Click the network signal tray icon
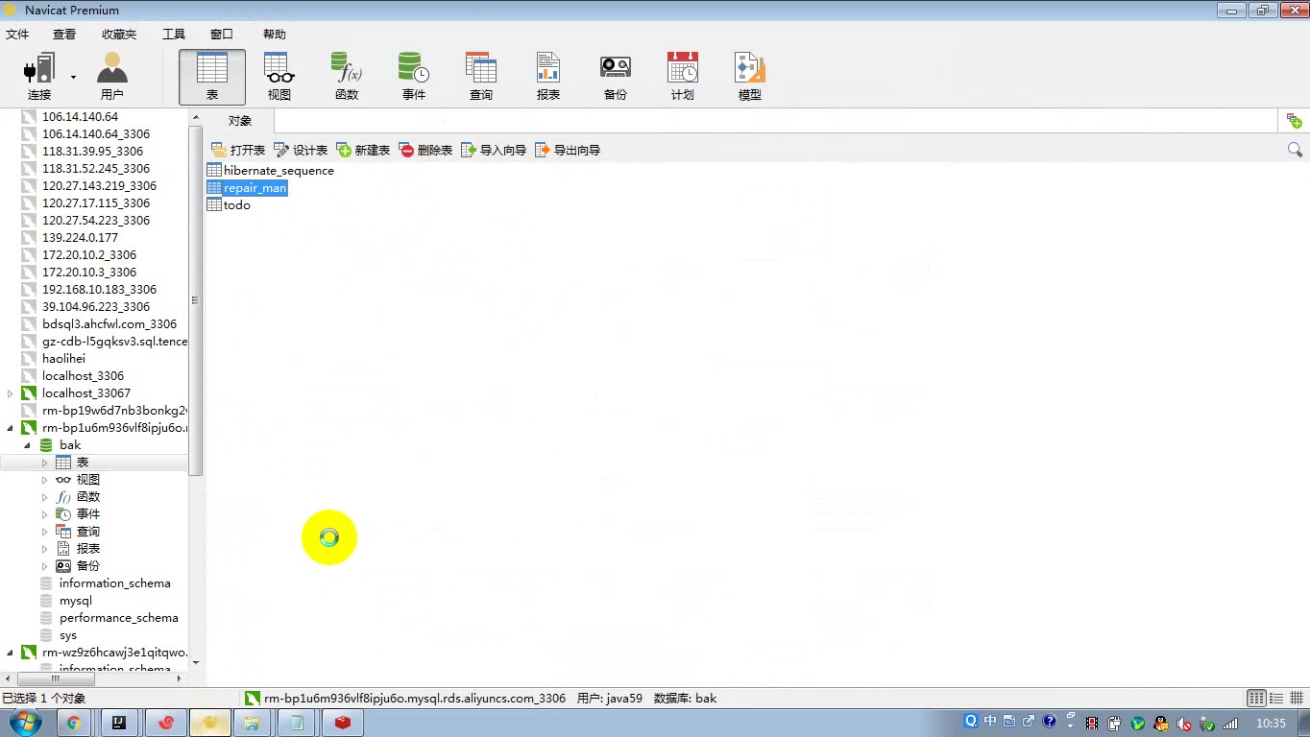Image resolution: width=1310 pixels, height=737 pixels. (1230, 724)
